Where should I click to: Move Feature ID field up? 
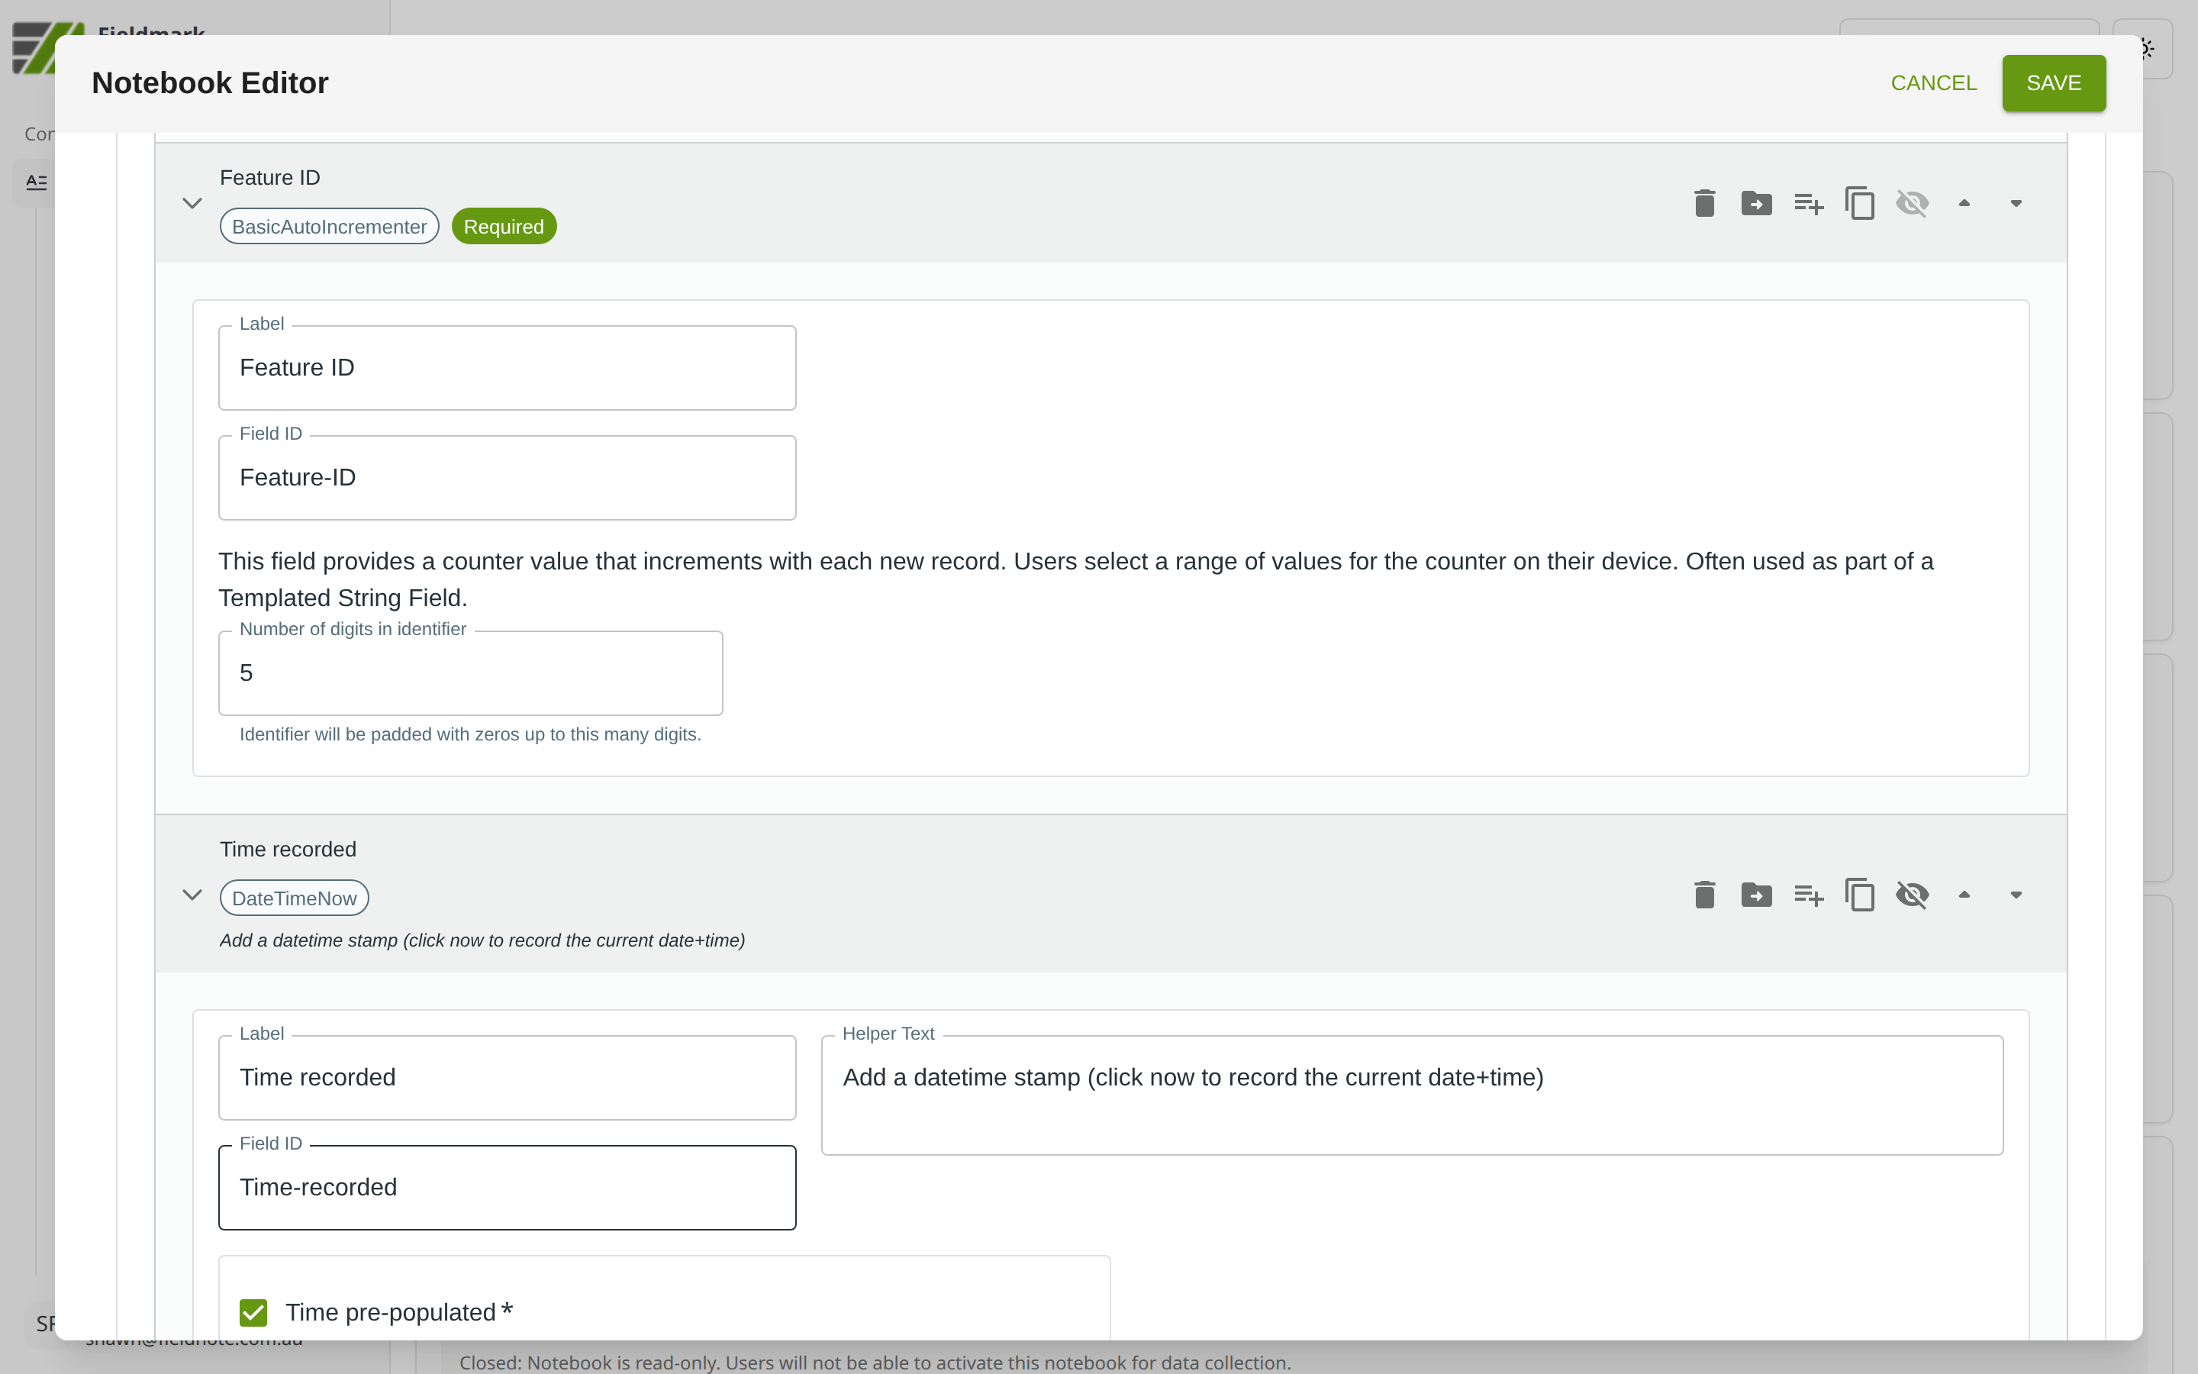click(x=1964, y=204)
